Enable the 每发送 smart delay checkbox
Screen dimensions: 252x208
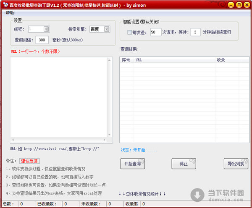tap(130, 32)
